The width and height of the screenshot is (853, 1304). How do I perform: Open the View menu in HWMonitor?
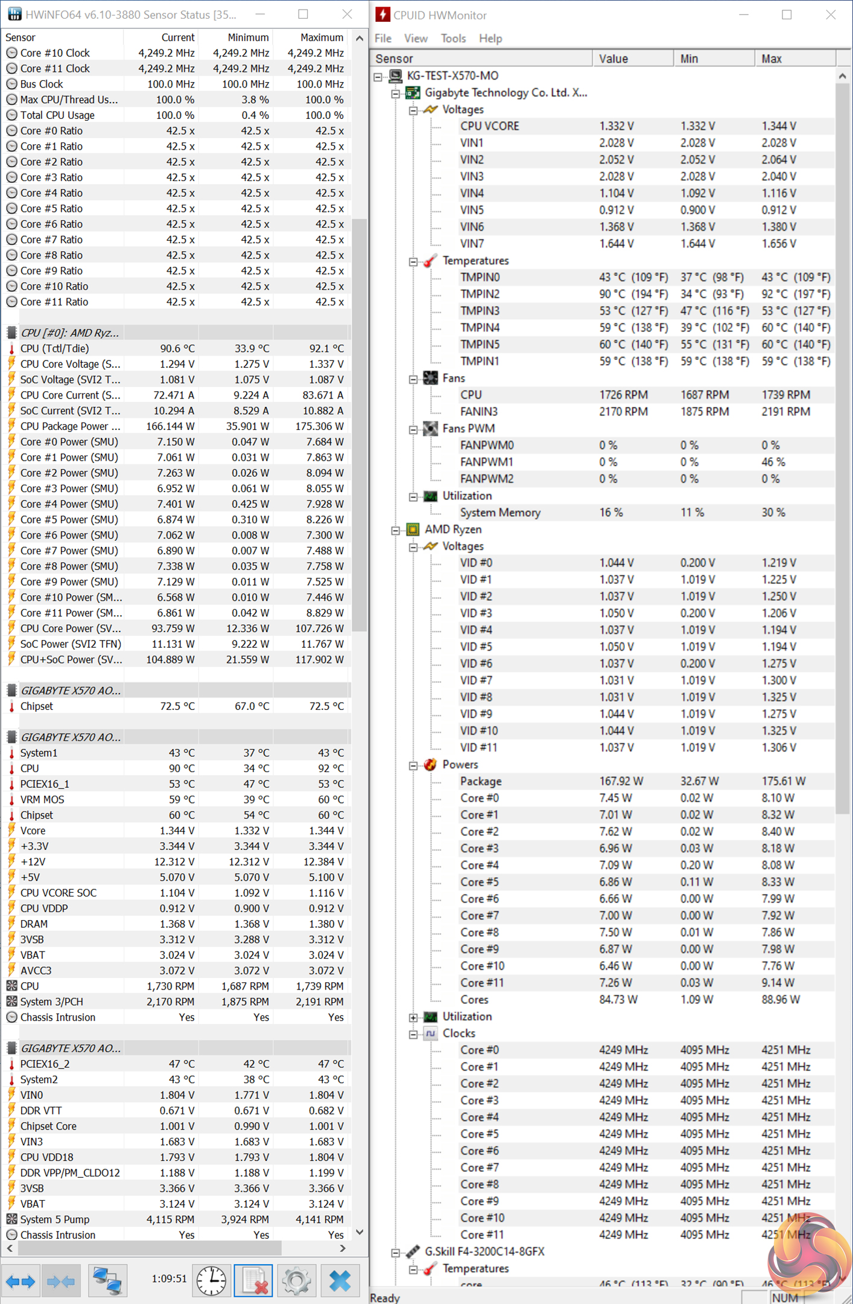click(416, 38)
